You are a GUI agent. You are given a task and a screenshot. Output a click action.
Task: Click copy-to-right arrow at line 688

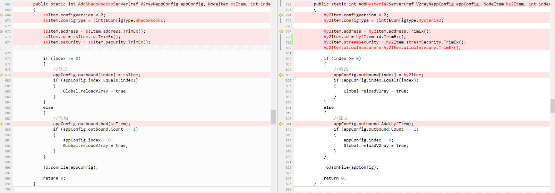[1, 124]
